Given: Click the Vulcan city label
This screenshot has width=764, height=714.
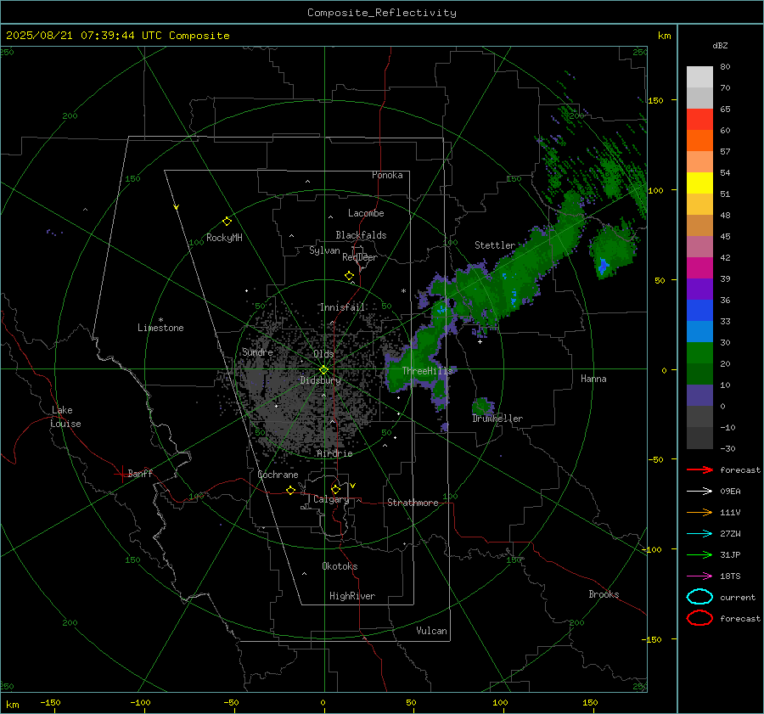Looking at the screenshot, I should point(432,631).
